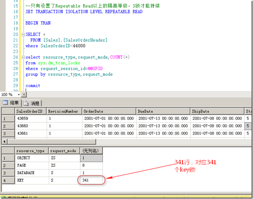This screenshot has width=253, height=199.
Task: Open the 100 % zoom dropdown
Action: click(19, 94)
